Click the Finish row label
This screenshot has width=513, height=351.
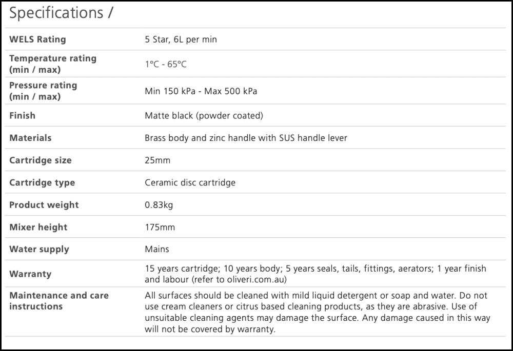point(22,116)
